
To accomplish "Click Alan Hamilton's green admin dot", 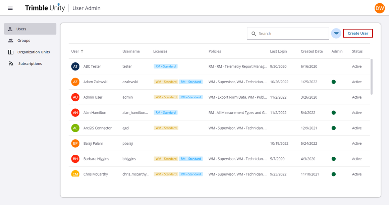I will [333, 113].
